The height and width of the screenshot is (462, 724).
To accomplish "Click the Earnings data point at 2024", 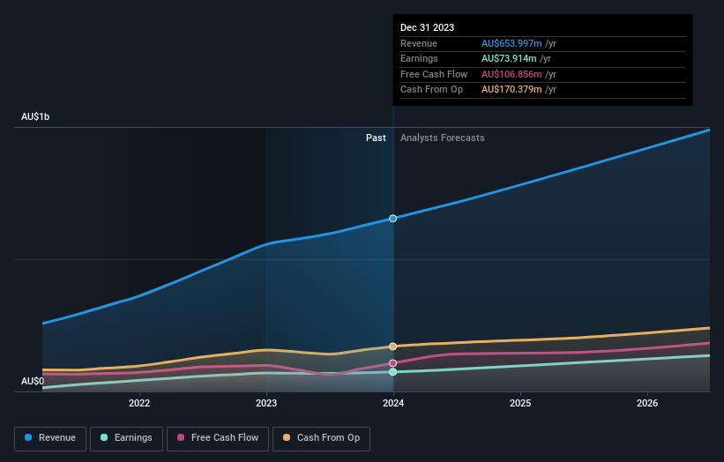I will (393, 372).
